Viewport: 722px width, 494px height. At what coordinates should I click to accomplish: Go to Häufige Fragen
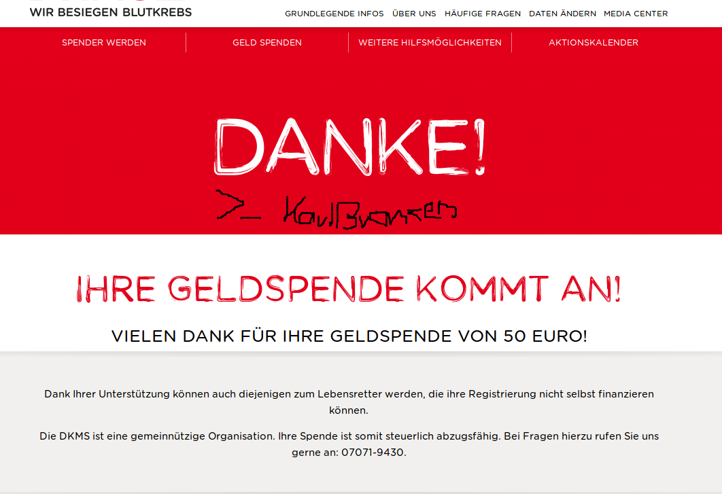pyautogui.click(x=483, y=14)
